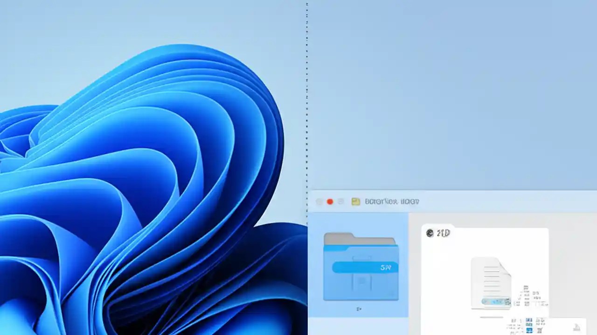This screenshot has width=597, height=335.
Task: Open the document preview thumbnail
Action: pyautogui.click(x=491, y=281)
